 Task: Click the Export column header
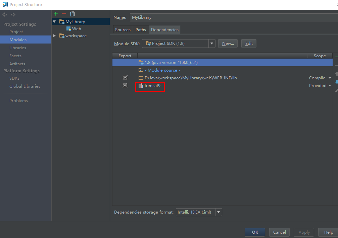point(125,56)
